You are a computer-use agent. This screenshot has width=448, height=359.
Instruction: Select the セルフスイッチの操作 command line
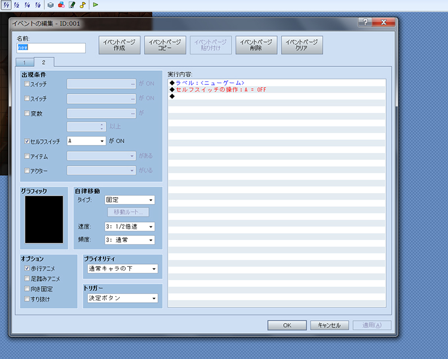277,90
